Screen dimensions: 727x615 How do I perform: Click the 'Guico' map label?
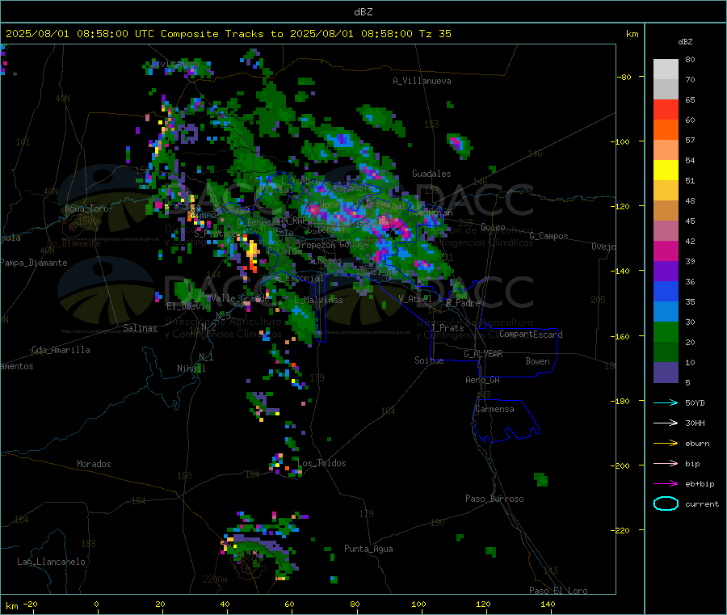tap(493, 228)
